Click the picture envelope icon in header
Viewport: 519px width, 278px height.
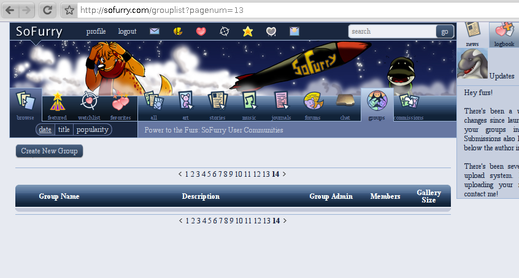tap(294, 31)
